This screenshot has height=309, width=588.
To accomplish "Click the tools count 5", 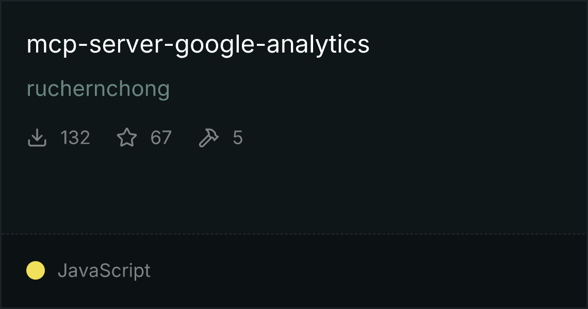I will point(237,138).
